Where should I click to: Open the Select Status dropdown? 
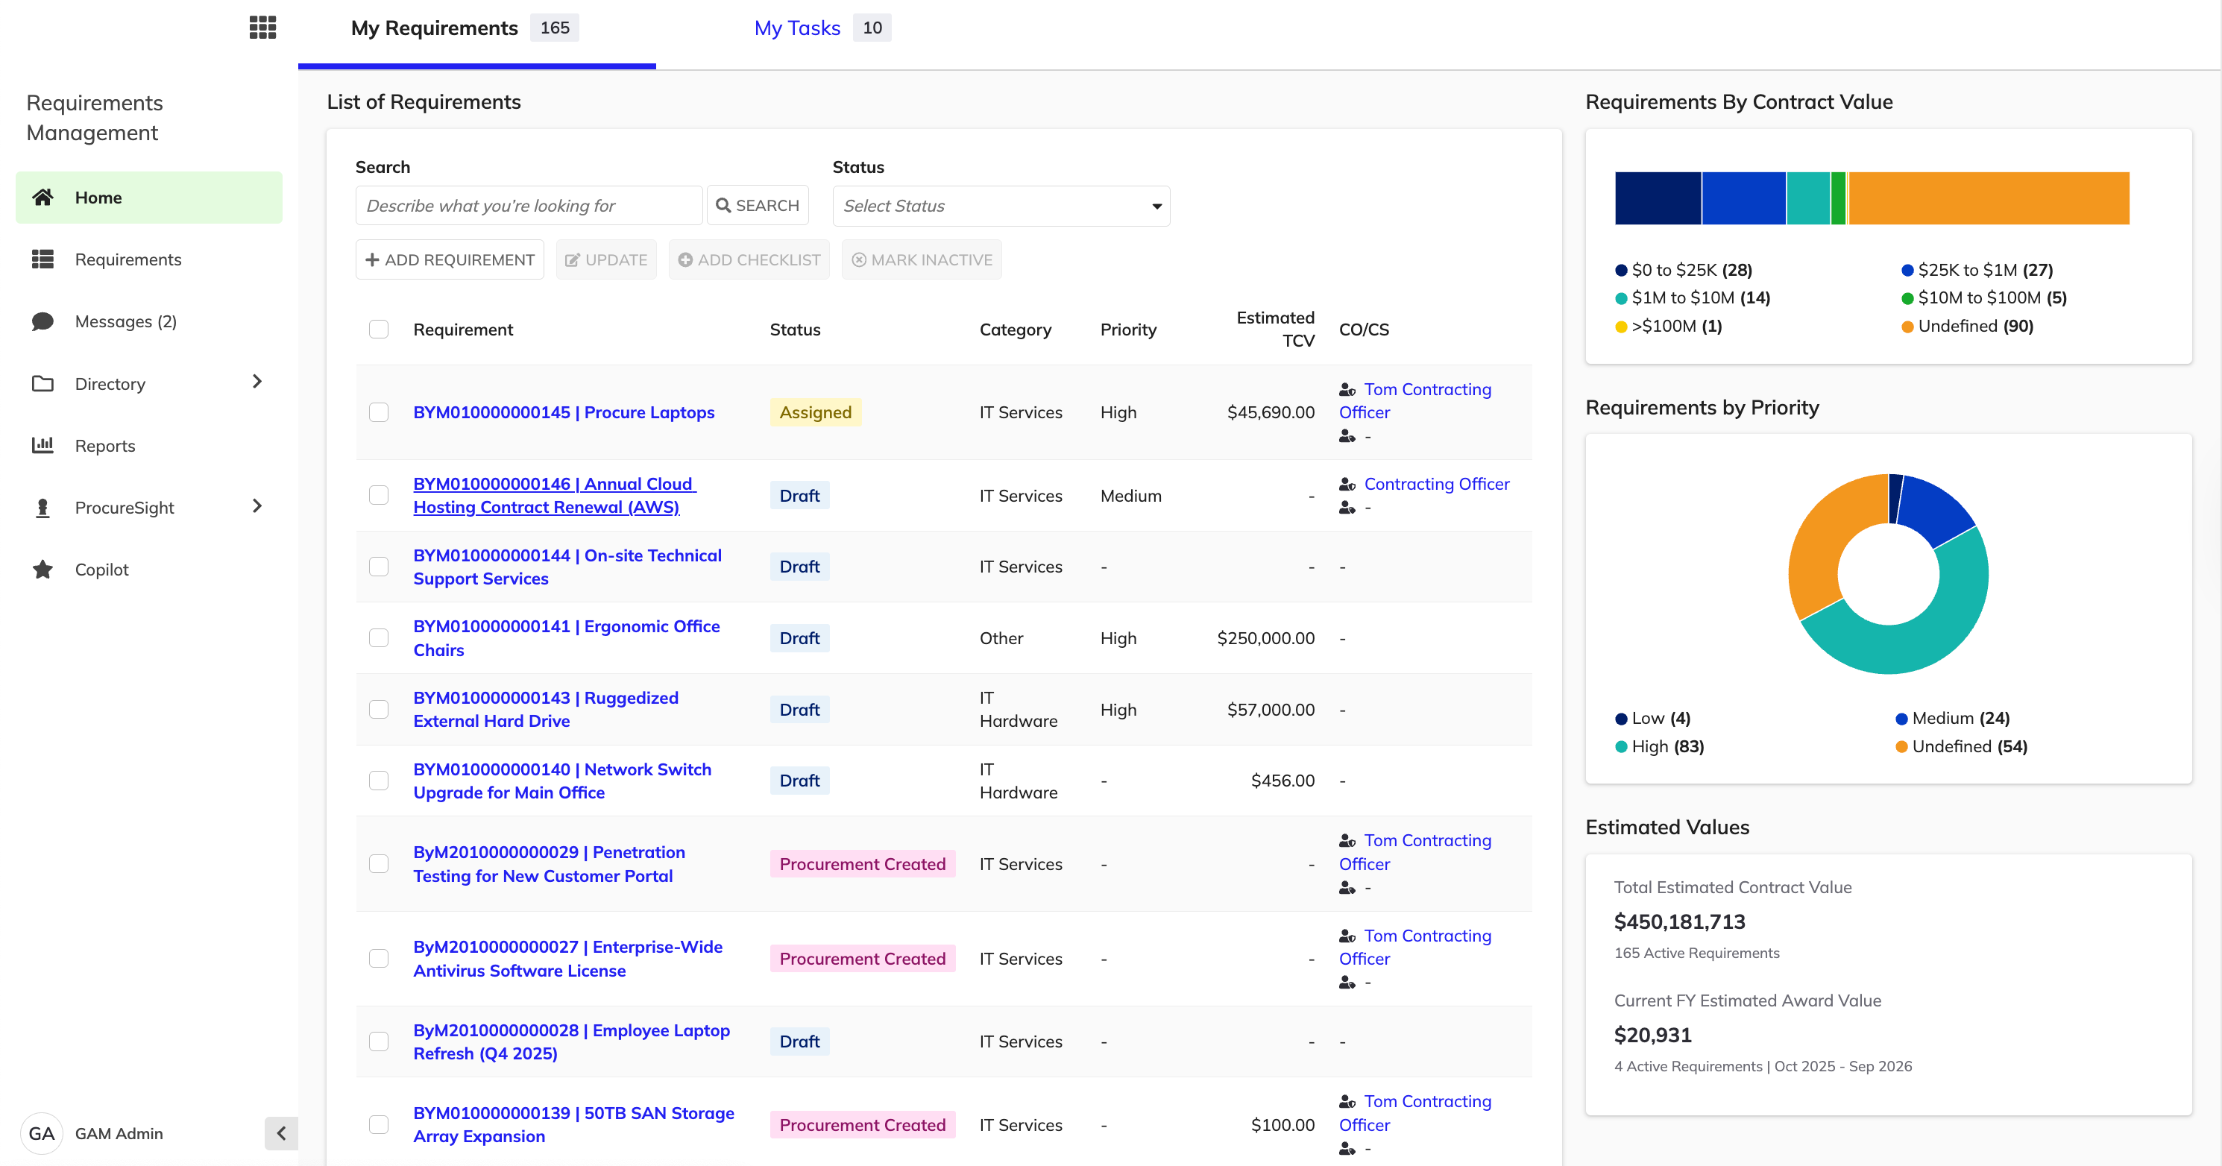(x=1001, y=206)
